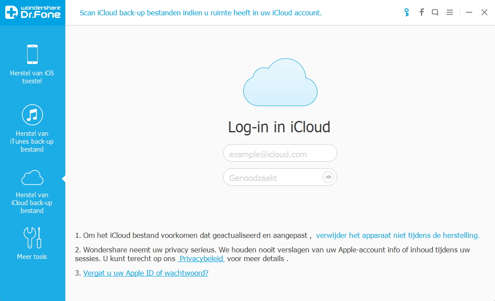Select the iPhone device recovery icon
This screenshot has height=301, width=495.
[32, 54]
